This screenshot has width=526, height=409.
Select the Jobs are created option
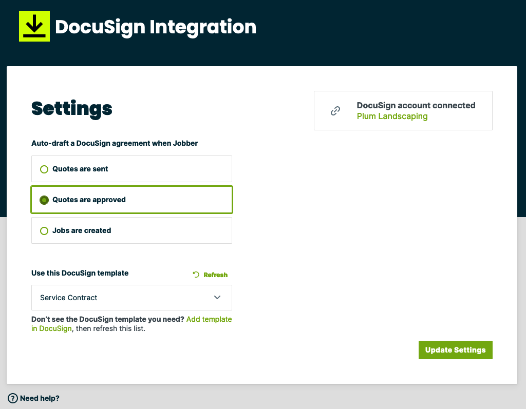click(131, 230)
